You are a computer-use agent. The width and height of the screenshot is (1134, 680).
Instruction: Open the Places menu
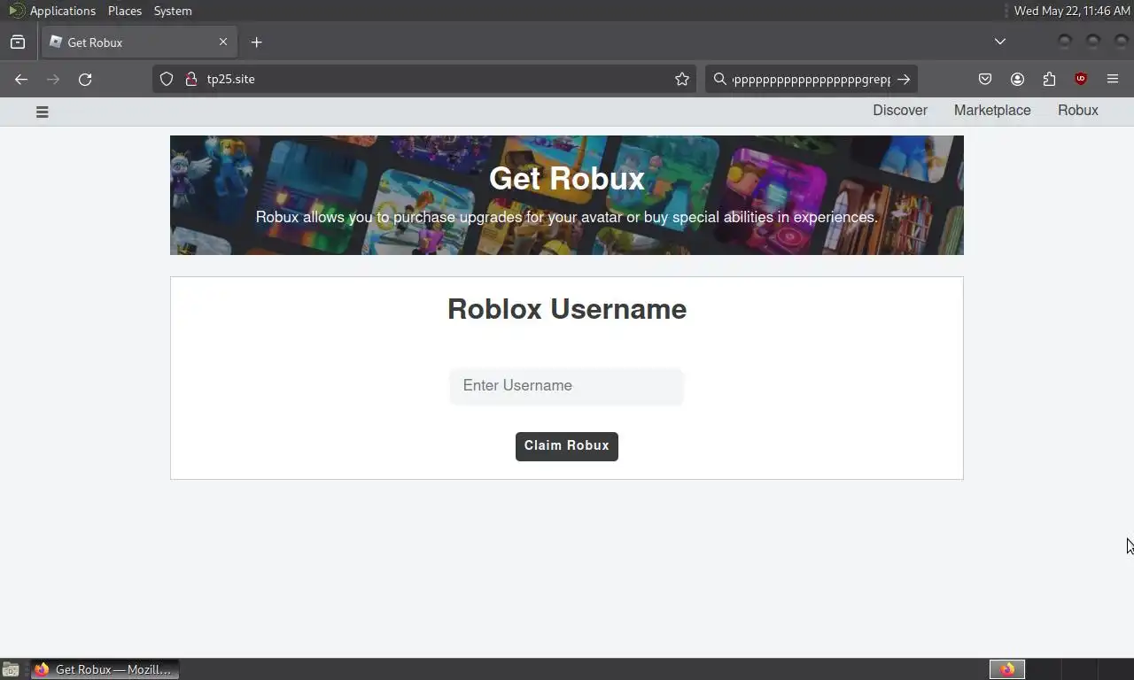coord(125,11)
